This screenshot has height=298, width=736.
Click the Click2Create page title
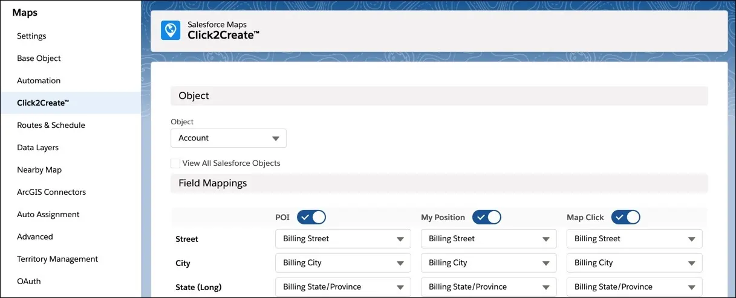tap(223, 35)
